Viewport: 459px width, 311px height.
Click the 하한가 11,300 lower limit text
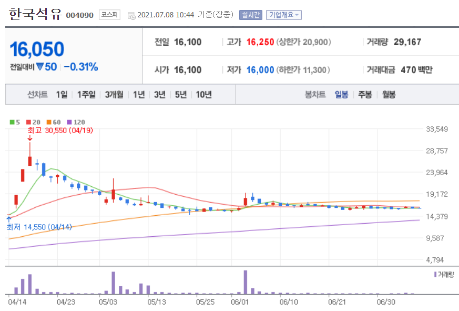click(303, 70)
